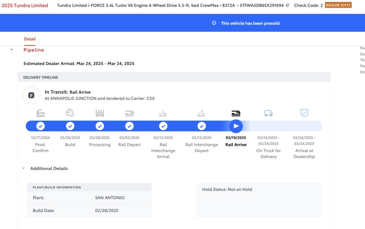
Task: Select the Rail Interchange Depart checkmark
Action: (201, 126)
